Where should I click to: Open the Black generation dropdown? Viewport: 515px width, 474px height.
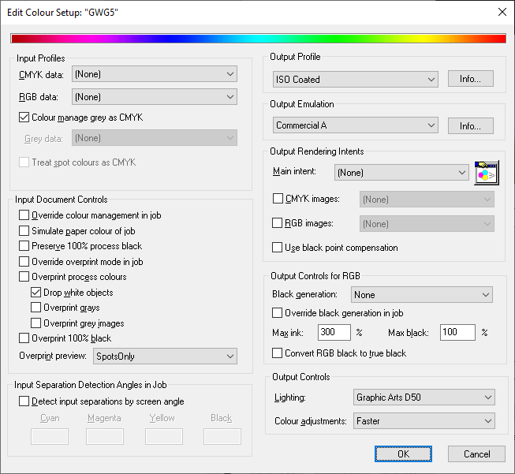coord(422,294)
